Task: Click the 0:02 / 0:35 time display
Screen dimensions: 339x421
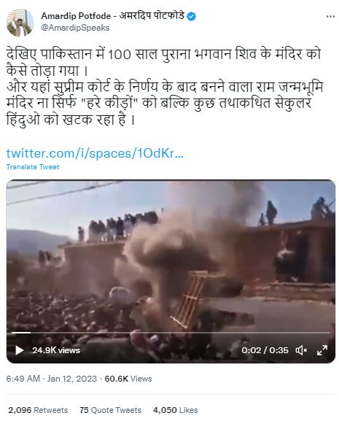Action: click(x=265, y=350)
